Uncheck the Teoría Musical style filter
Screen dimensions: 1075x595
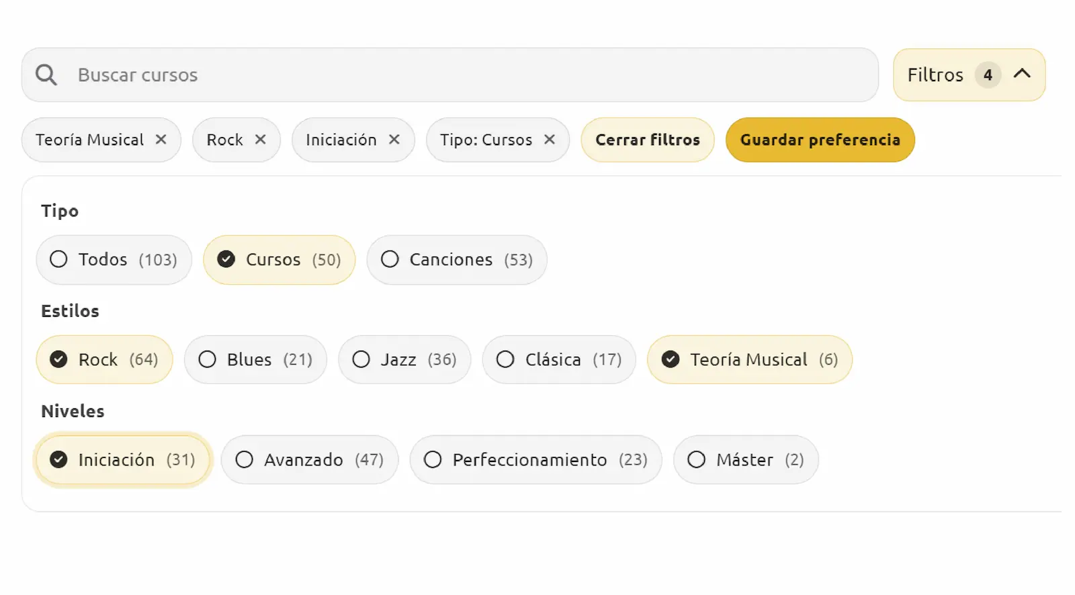coord(749,360)
